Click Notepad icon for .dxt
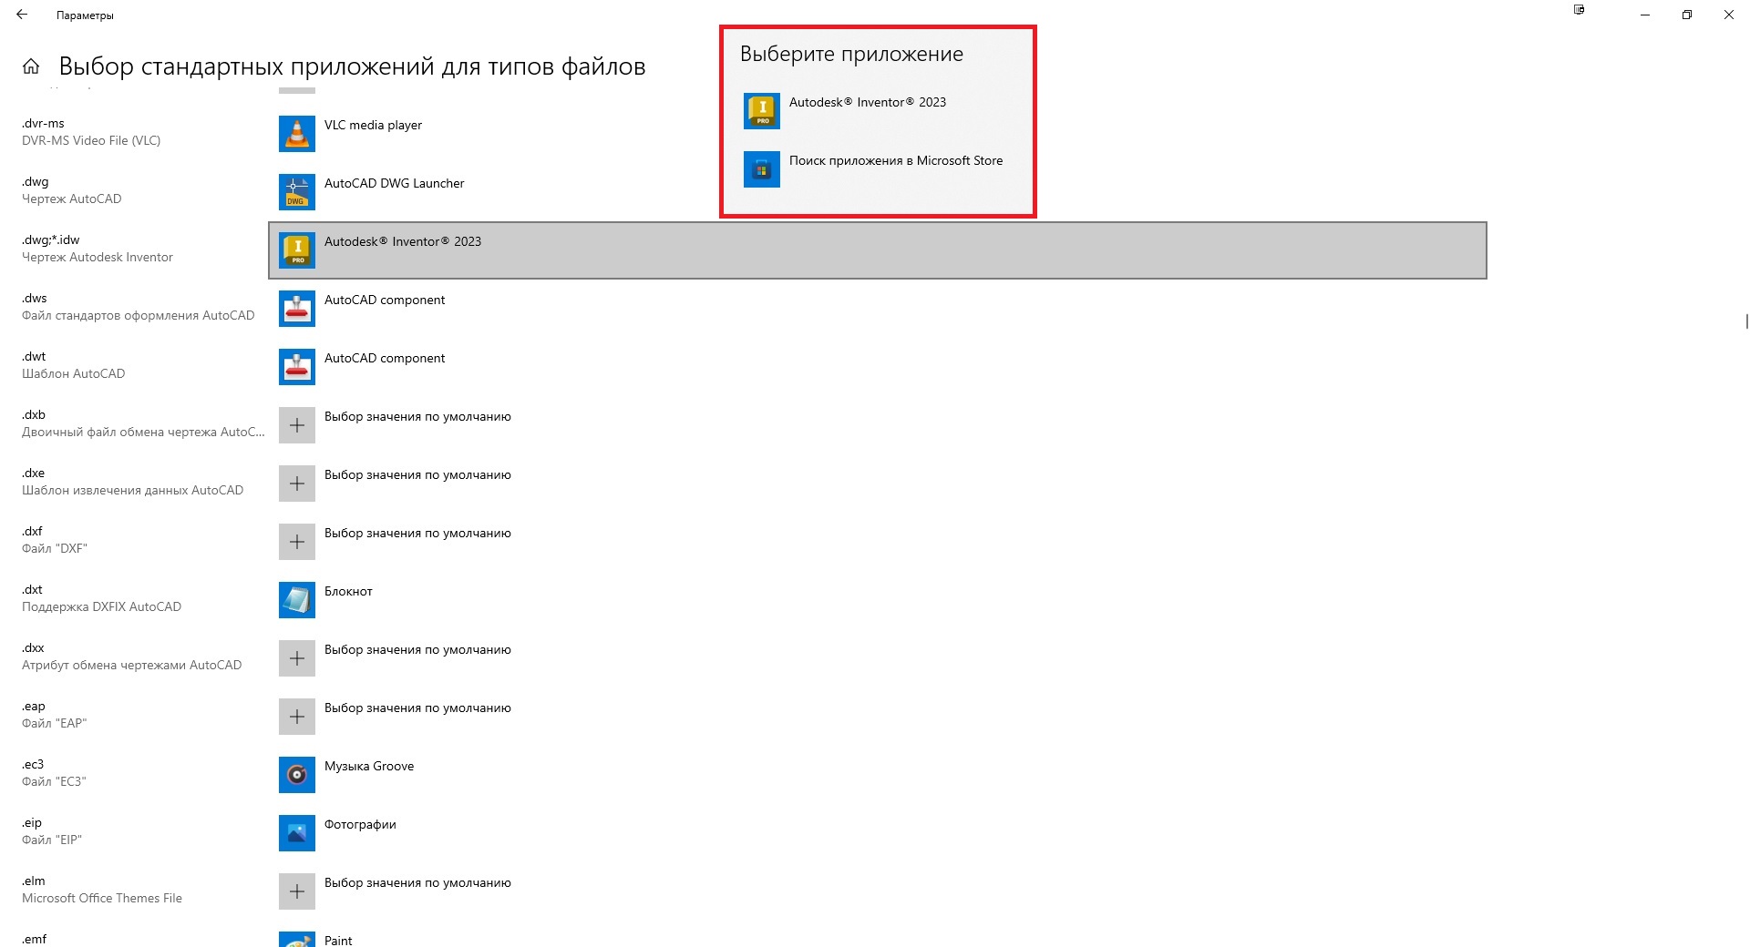 [297, 600]
